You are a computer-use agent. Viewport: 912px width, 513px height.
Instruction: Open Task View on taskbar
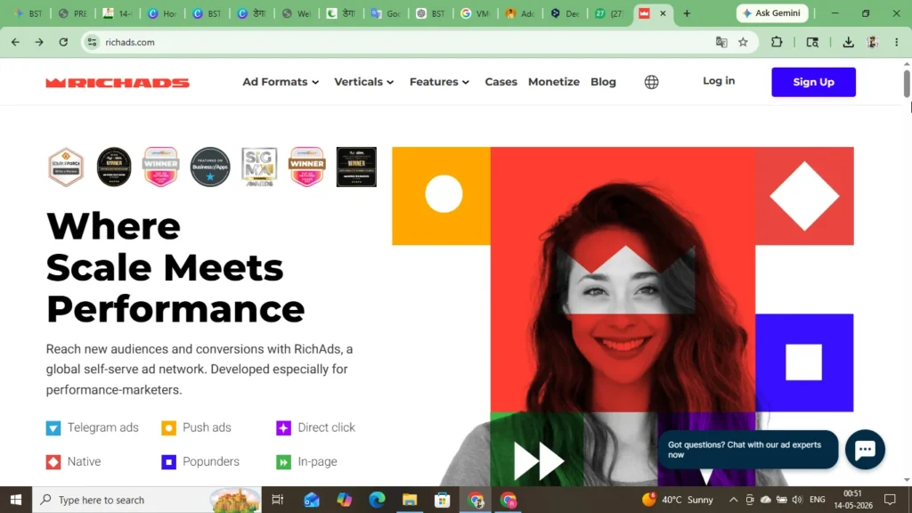278,500
